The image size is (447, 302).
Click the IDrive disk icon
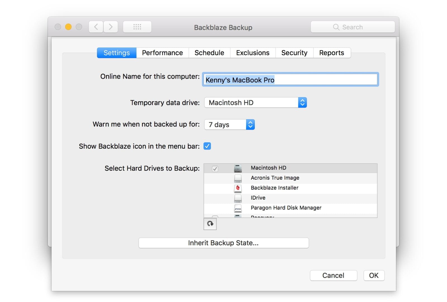tap(238, 198)
